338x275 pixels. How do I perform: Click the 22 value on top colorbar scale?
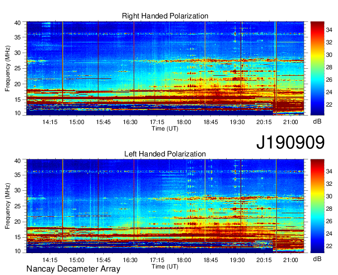tap(329, 105)
